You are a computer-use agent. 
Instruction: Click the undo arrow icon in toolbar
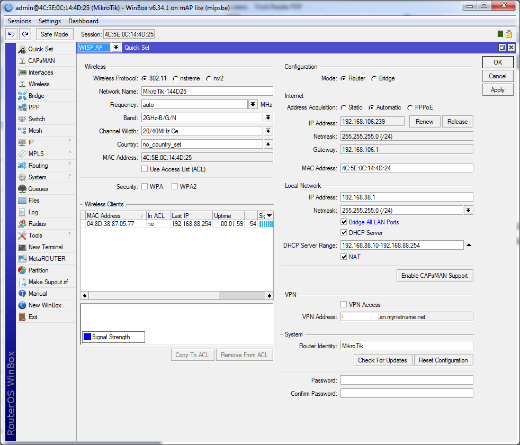tap(11, 34)
